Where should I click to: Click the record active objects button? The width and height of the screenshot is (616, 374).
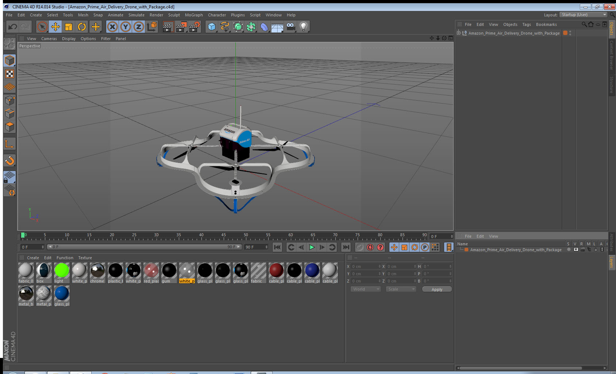(360, 247)
